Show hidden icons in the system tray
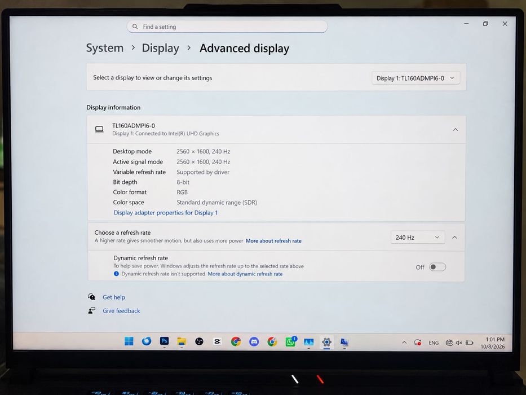Screen dimensions: 526x395 [x=404, y=343]
